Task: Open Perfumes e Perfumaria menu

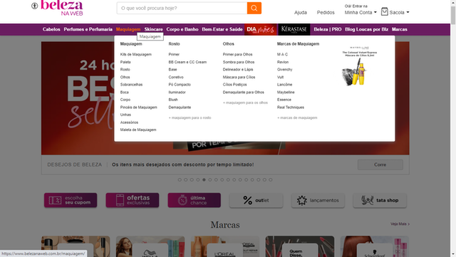Action: click(x=88, y=29)
